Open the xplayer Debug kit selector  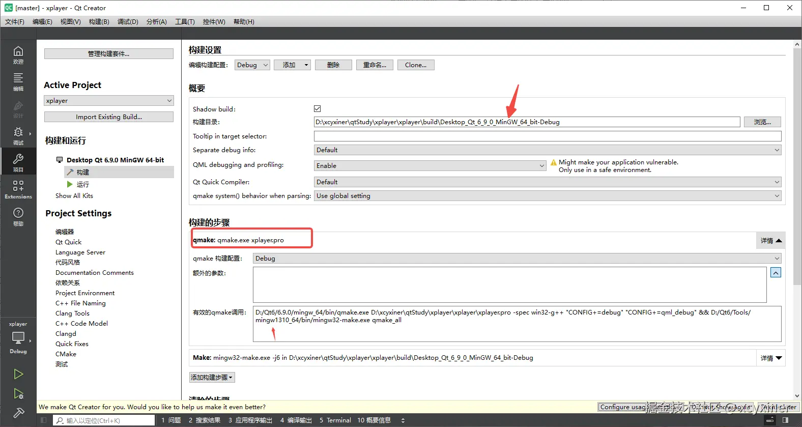click(x=18, y=338)
